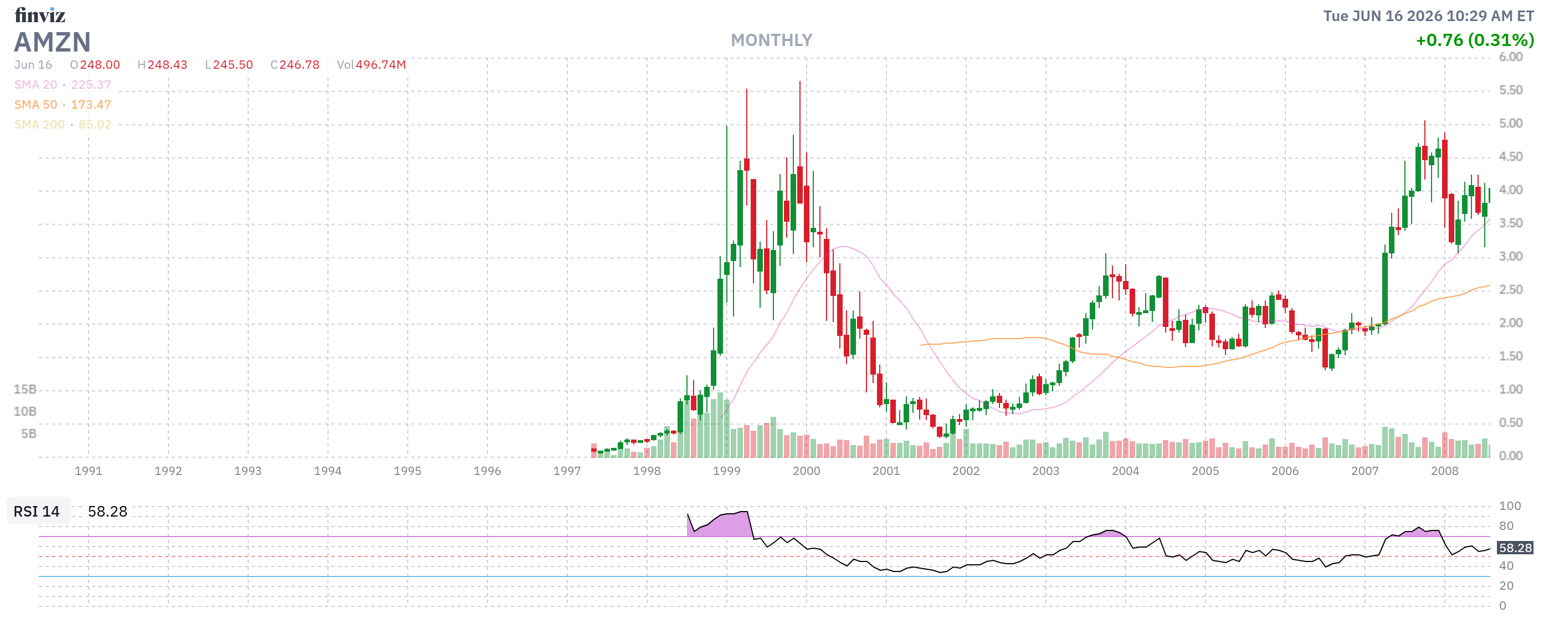Click the 5.00 price axis label

point(1511,123)
